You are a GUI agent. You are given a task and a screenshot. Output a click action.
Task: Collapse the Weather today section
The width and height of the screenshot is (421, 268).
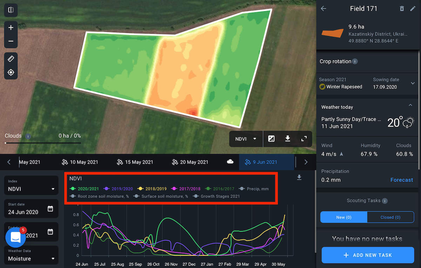pos(410,105)
